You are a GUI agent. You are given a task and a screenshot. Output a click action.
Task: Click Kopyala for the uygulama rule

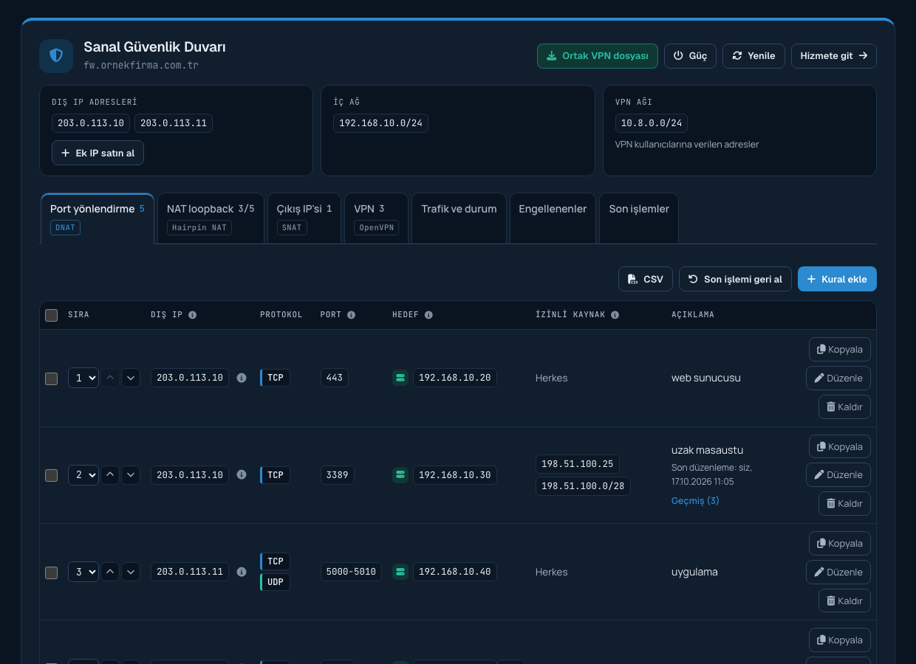(840, 544)
